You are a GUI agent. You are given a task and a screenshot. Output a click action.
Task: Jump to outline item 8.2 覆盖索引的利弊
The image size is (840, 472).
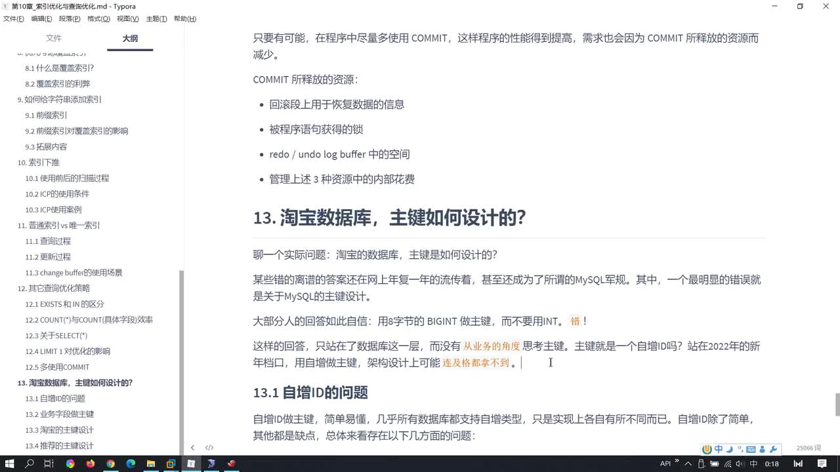coord(58,84)
